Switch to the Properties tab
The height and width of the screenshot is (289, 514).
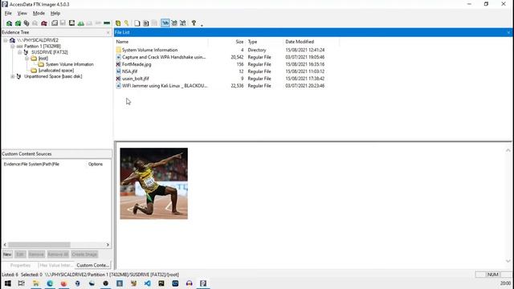coord(20,265)
